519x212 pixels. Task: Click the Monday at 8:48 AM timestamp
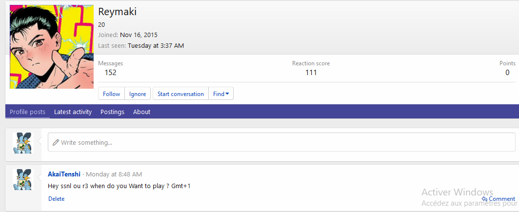114,174
